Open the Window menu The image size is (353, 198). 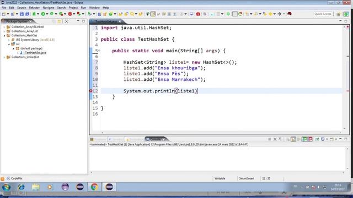(94, 8)
